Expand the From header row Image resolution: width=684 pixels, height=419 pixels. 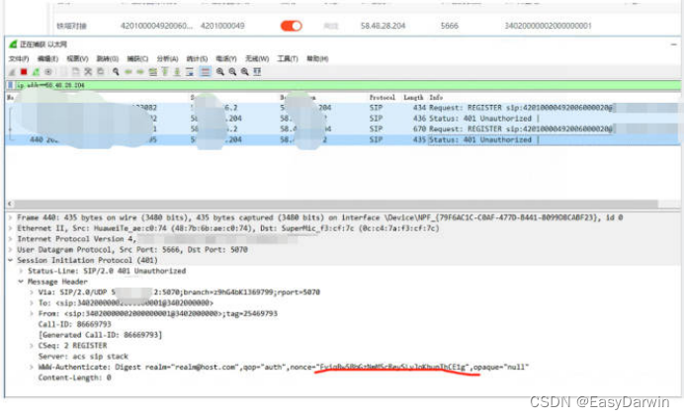32,313
